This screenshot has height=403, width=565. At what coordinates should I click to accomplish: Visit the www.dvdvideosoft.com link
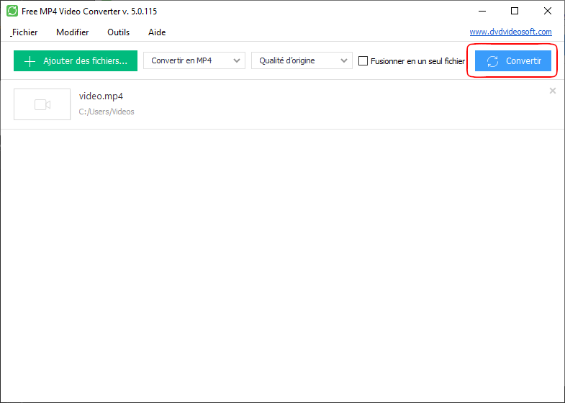coord(510,32)
